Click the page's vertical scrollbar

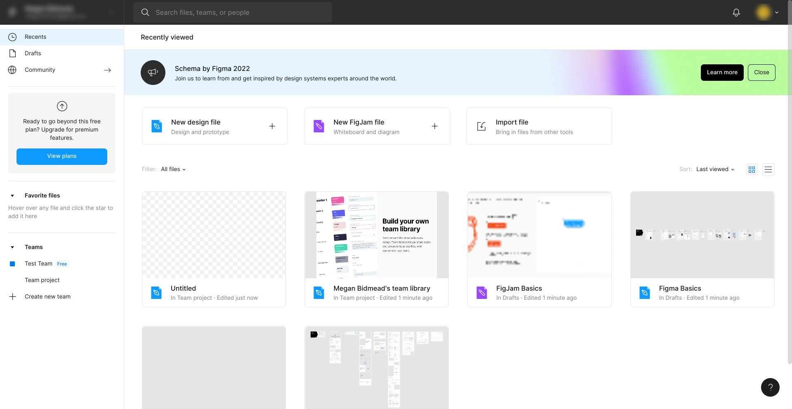[x=790, y=182]
